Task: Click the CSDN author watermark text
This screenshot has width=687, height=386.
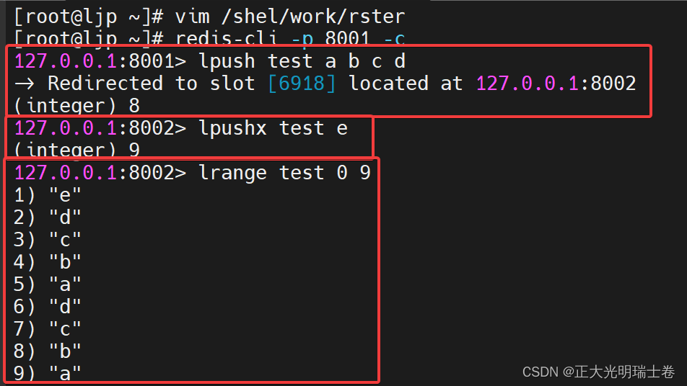Action: click(599, 372)
